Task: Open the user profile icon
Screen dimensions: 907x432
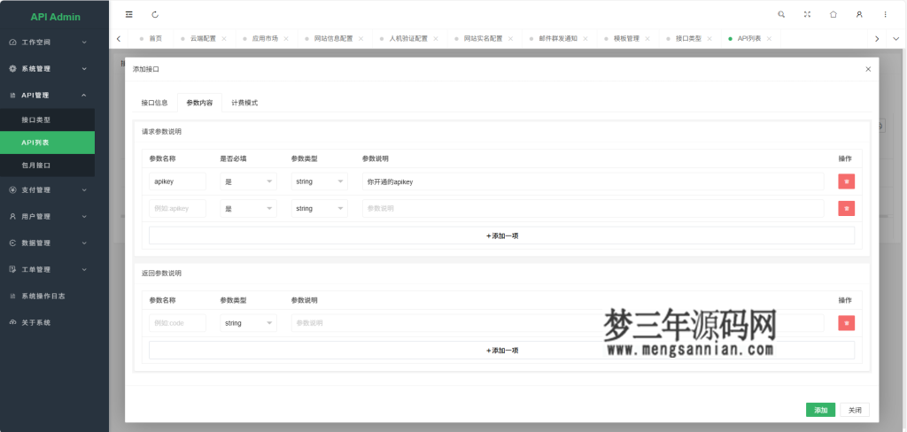Action: (x=859, y=14)
